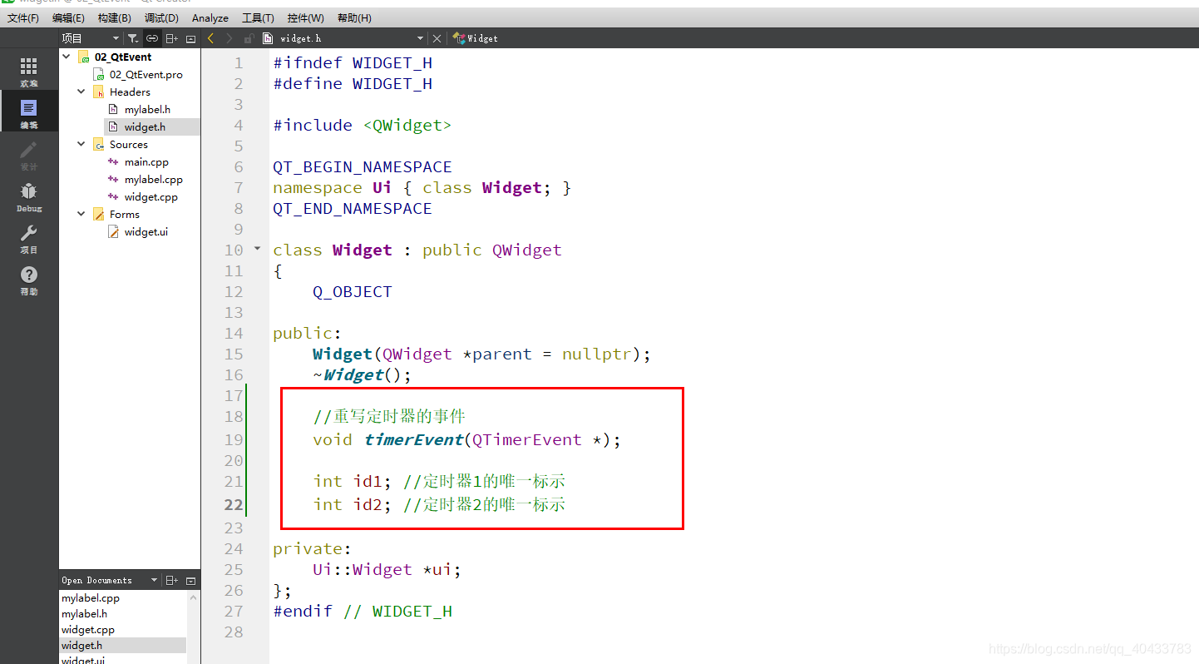Screen dimensions: 1199x664
Task: Collapse the Forms folder
Action: pos(81,214)
